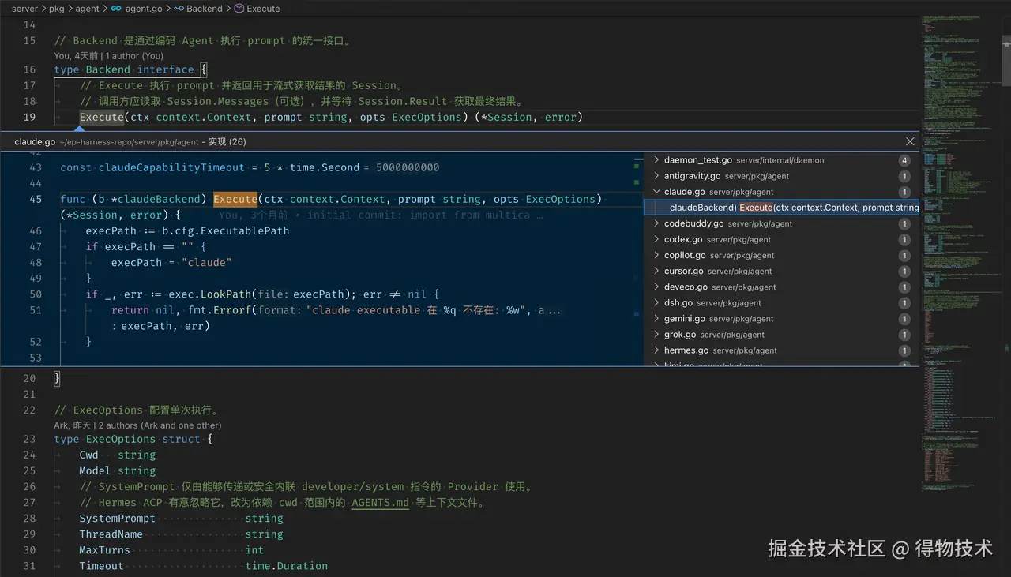Click the 'claude.go' peek view title
The width and height of the screenshot is (1011, 577).
tap(35, 141)
